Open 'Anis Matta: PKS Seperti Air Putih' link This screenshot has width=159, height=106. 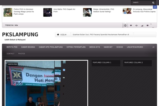(x=64, y=10)
